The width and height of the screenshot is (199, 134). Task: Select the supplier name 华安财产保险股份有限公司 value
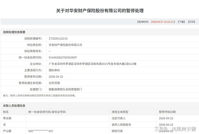click(x=65, y=45)
